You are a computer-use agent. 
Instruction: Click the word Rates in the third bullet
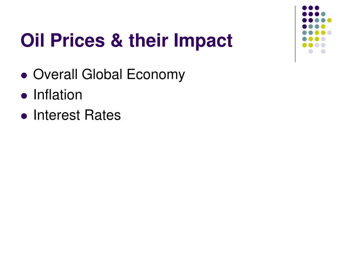coord(103,115)
